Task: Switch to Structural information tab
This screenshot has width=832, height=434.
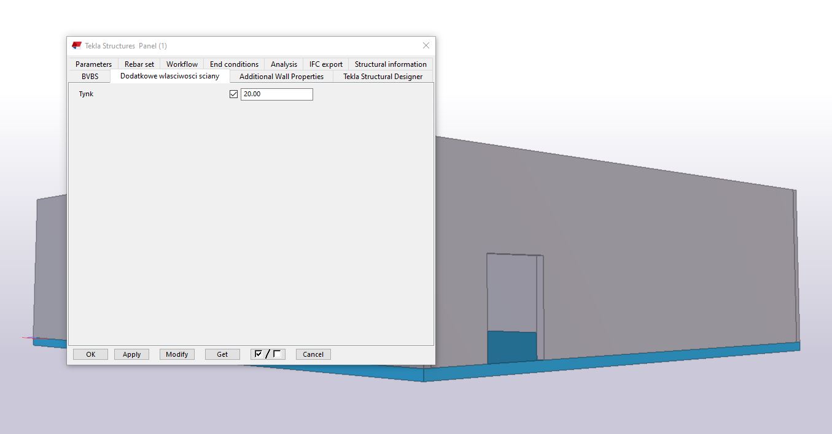Action: point(391,64)
